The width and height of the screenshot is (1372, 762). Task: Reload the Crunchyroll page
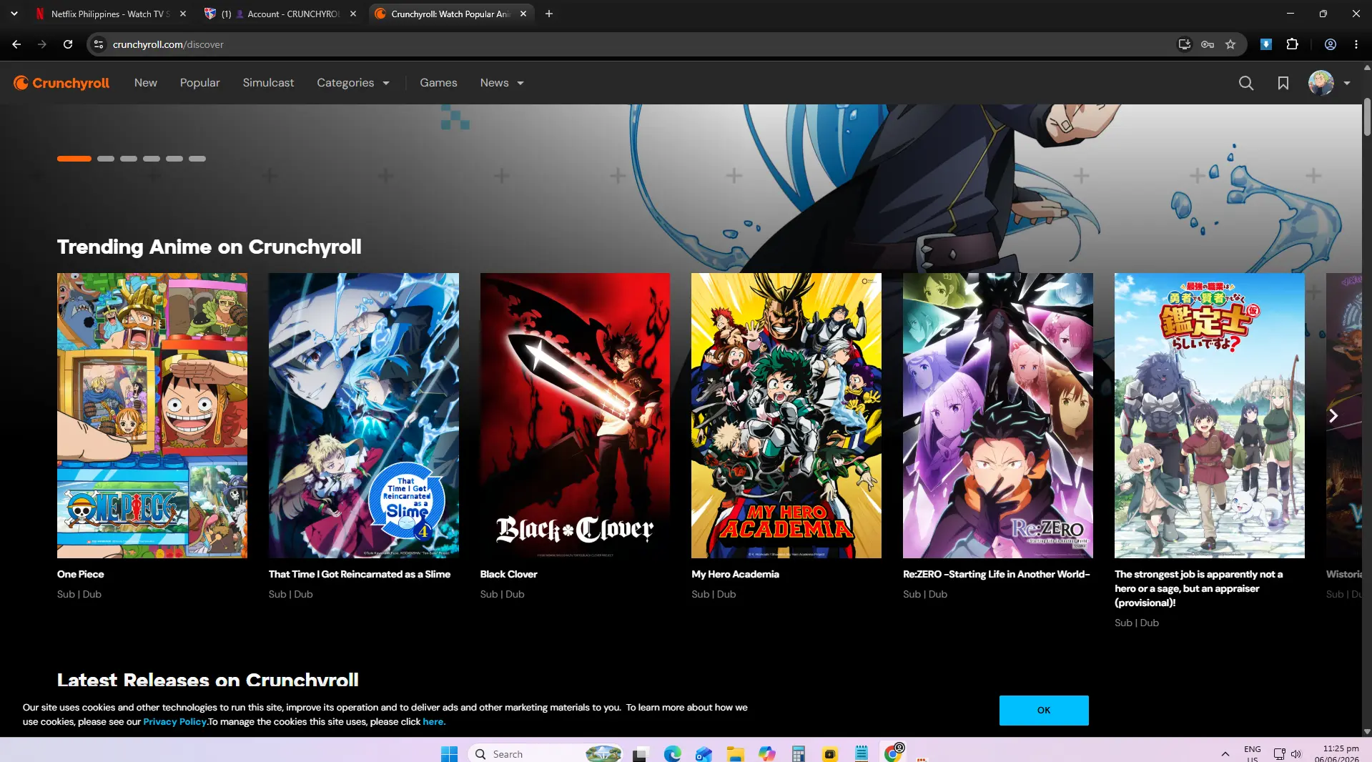click(68, 44)
